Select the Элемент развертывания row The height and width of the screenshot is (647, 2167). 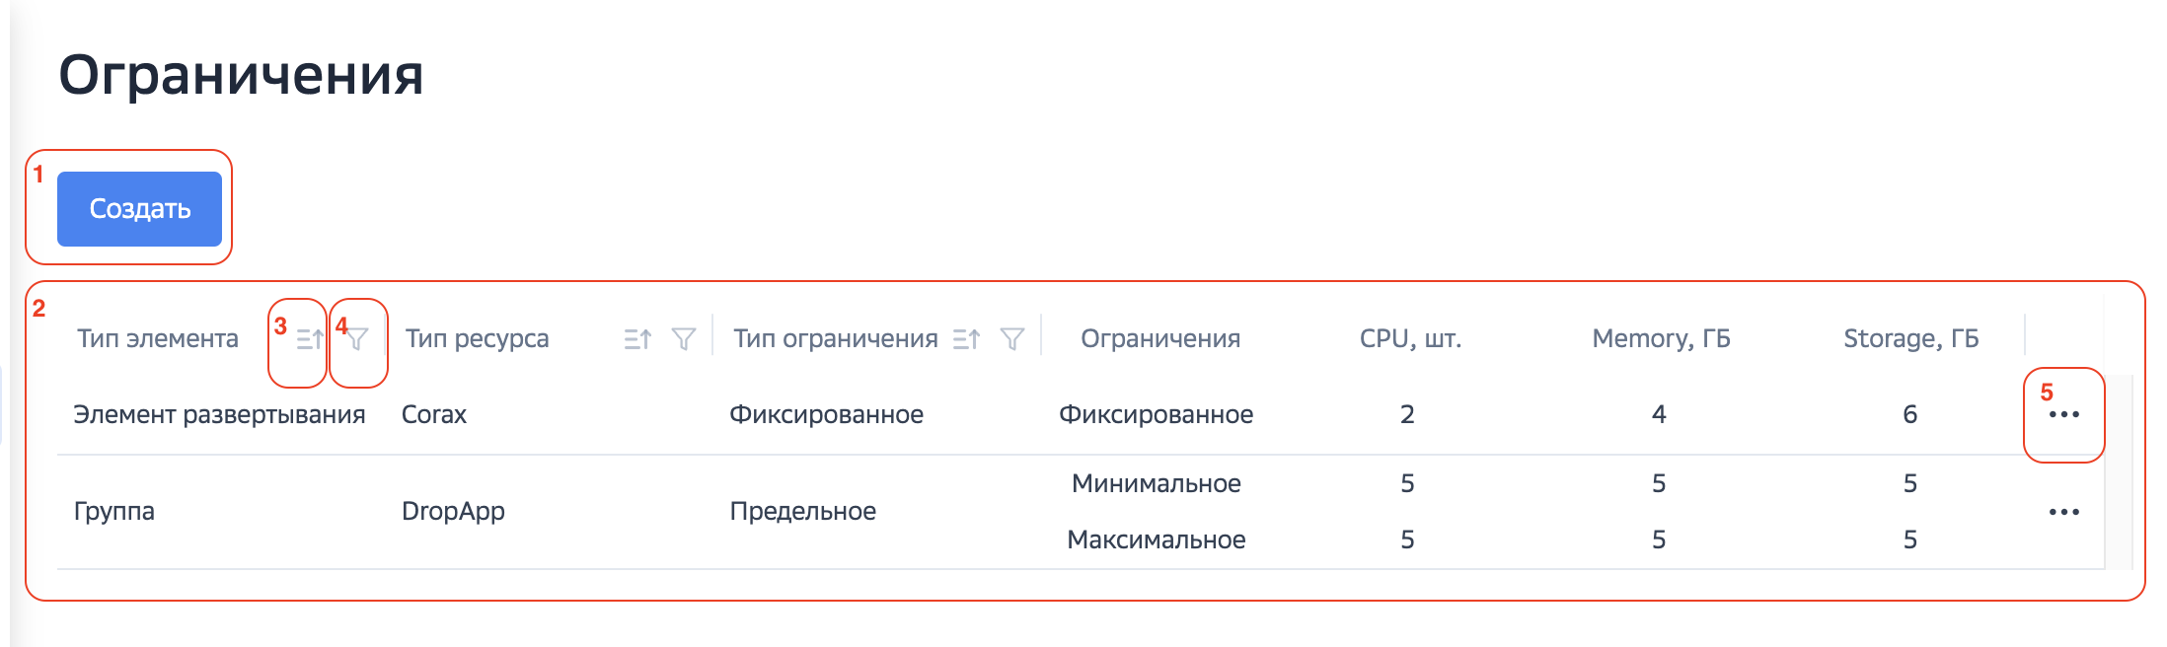coord(219,414)
